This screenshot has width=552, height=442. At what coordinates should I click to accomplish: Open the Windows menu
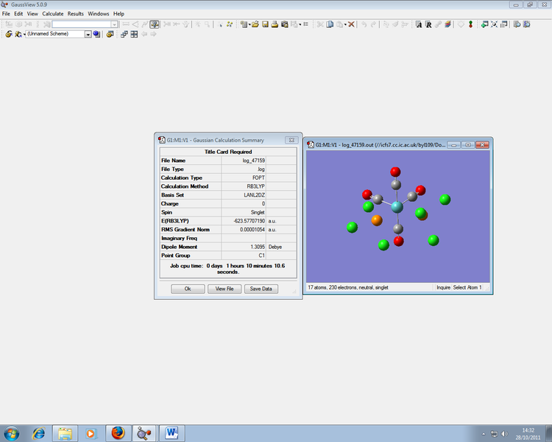pyautogui.click(x=98, y=14)
